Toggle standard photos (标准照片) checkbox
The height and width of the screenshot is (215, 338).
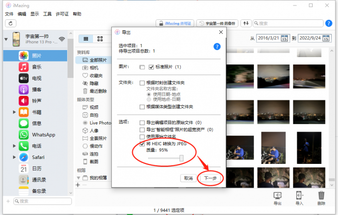[151, 67]
